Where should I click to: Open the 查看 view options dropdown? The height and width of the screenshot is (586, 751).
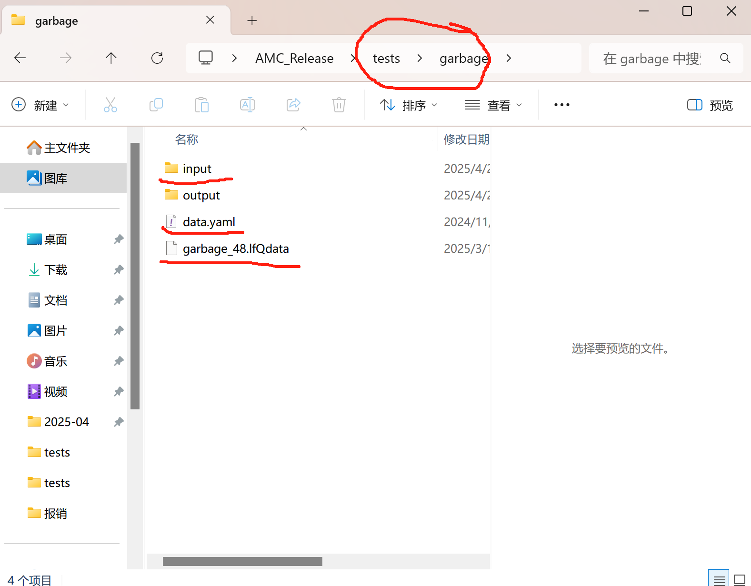pyautogui.click(x=493, y=105)
